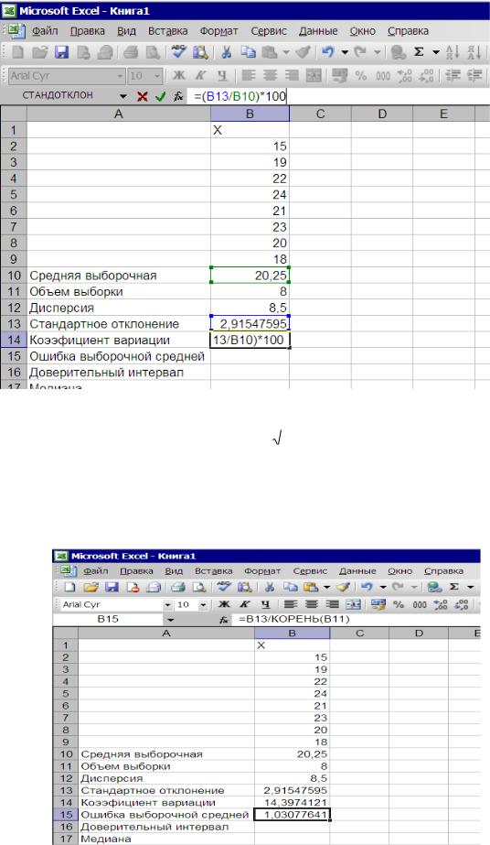Click select-all corner in upper window
Image resolution: width=490 pixels, height=845 pixels.
click(14, 114)
